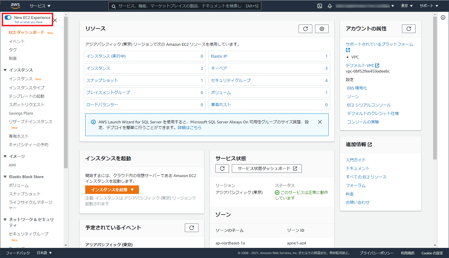The height and width of the screenshot is (258, 449).
Task: Open Tell us what you think link
Action: pos(29,22)
